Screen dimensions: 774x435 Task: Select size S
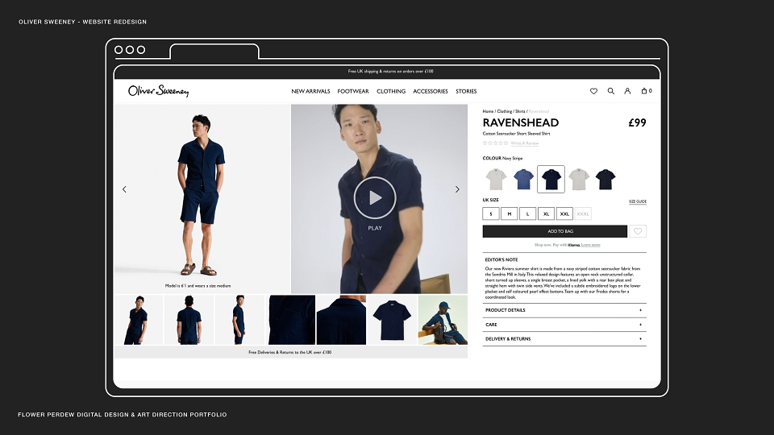(491, 214)
